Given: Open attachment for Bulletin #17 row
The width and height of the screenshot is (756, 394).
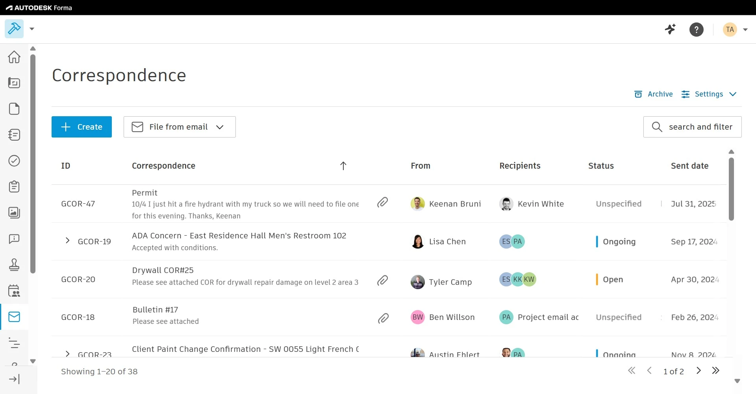Looking at the screenshot, I should [x=383, y=318].
